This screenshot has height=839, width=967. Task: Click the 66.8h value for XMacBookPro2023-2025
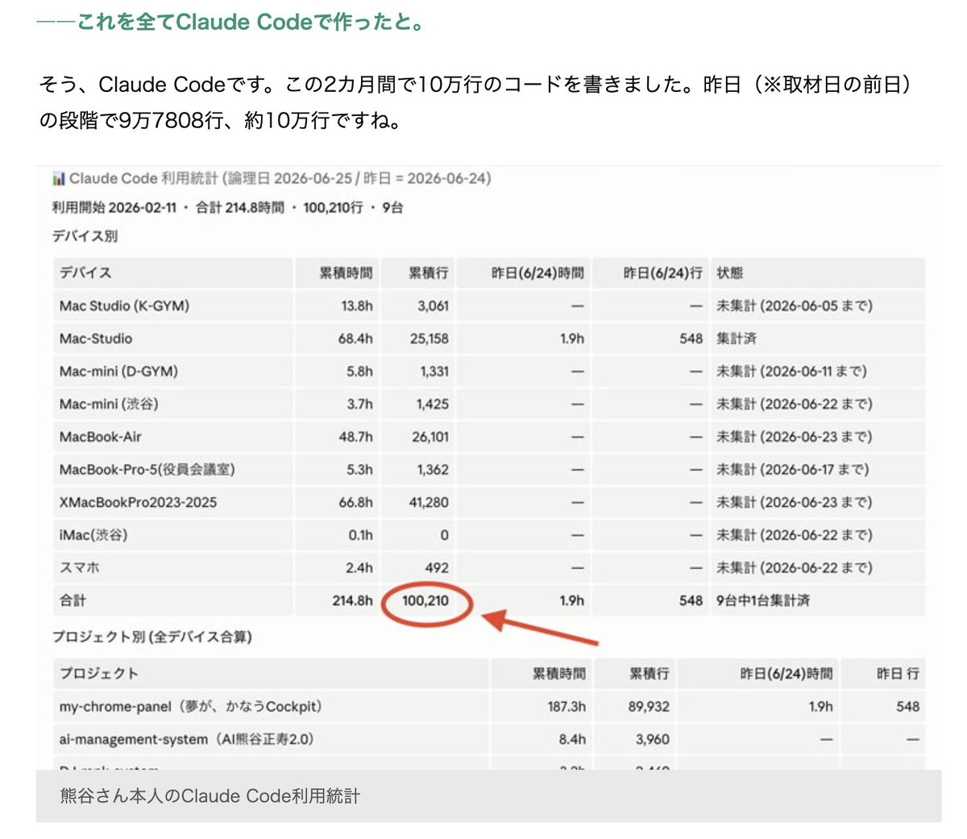click(x=355, y=502)
